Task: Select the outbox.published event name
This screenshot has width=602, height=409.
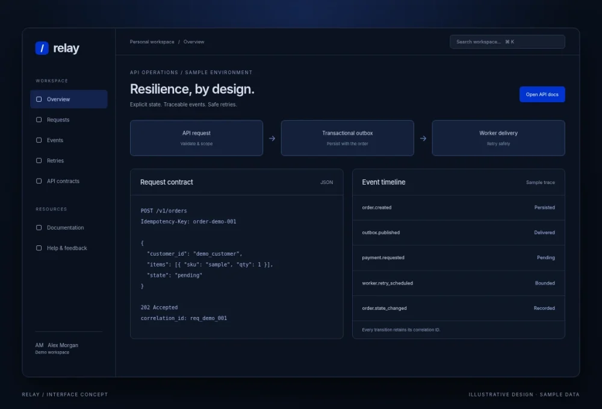Action: point(381,233)
